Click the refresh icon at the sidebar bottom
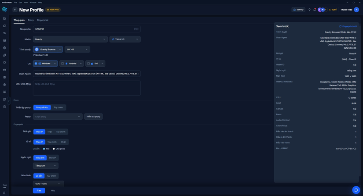The image size is (363, 196). [4, 193]
